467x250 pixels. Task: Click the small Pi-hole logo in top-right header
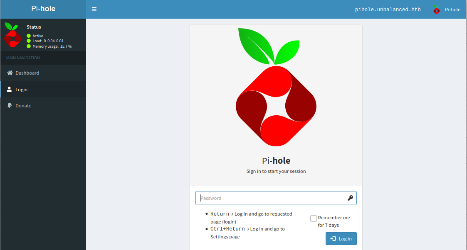click(x=436, y=10)
